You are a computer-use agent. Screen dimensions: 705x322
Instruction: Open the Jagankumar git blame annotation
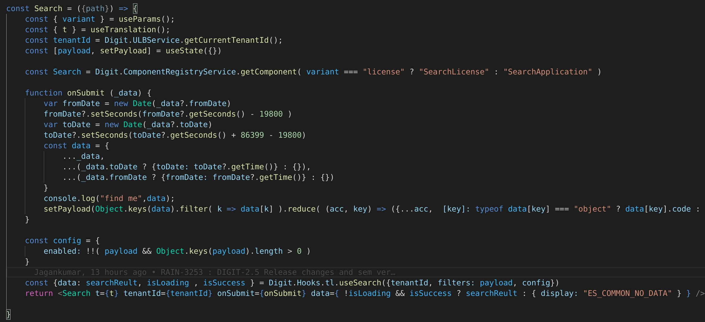214,272
